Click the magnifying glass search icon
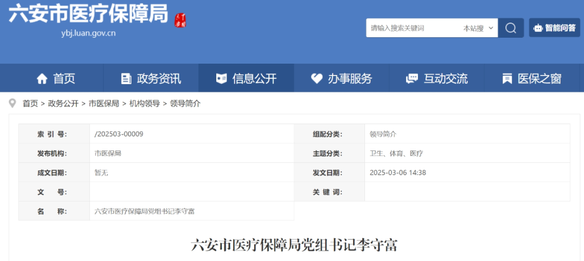The image size is (584, 261). point(510,28)
